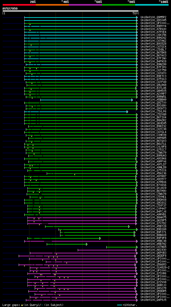Select the UniRef100_Q60EA5 label

tap(153, 123)
